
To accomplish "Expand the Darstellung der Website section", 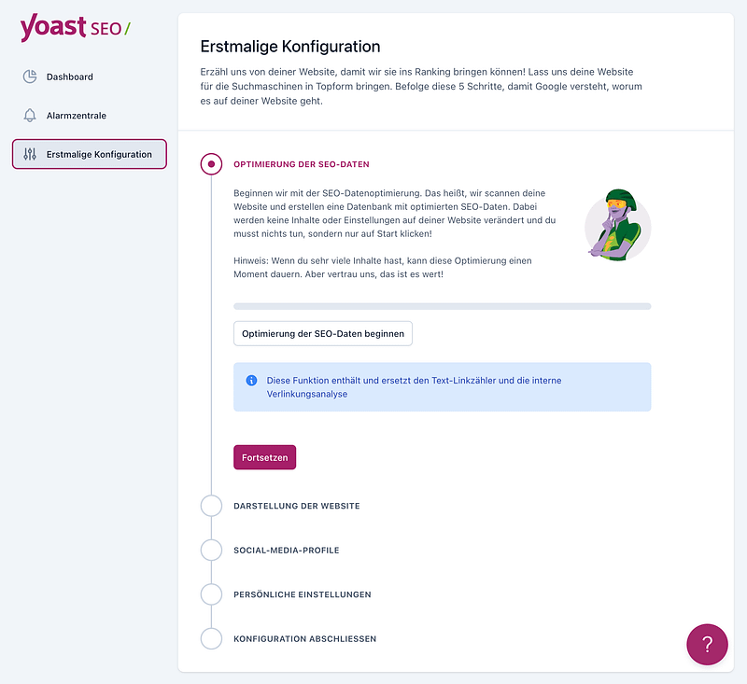I will pyautogui.click(x=296, y=506).
